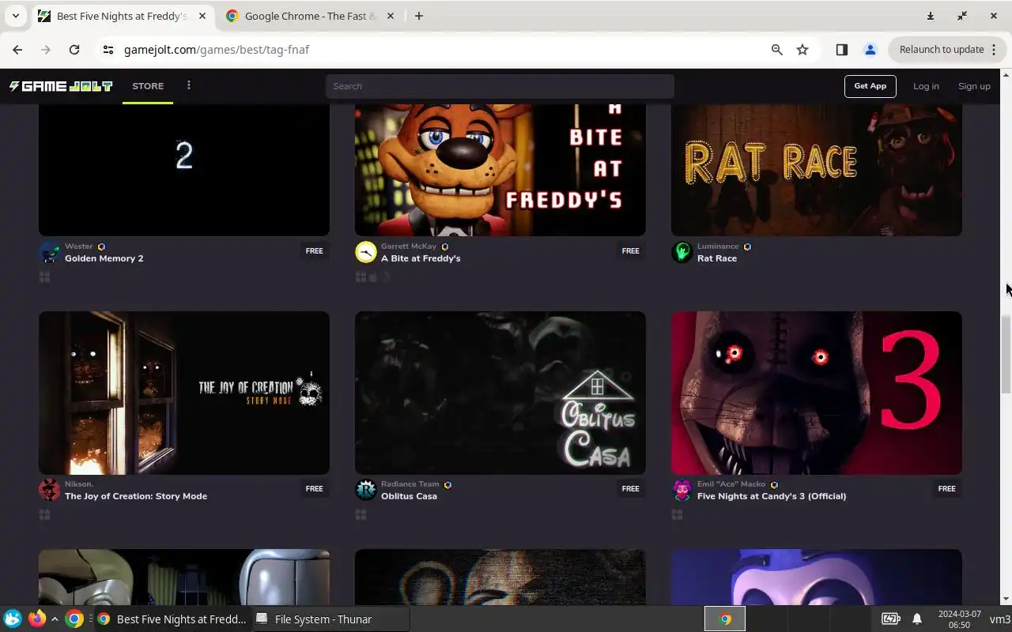This screenshot has height=632, width=1012.
Task: Click Five Nights at Candy's 3 (Official) title
Action: 772,496
